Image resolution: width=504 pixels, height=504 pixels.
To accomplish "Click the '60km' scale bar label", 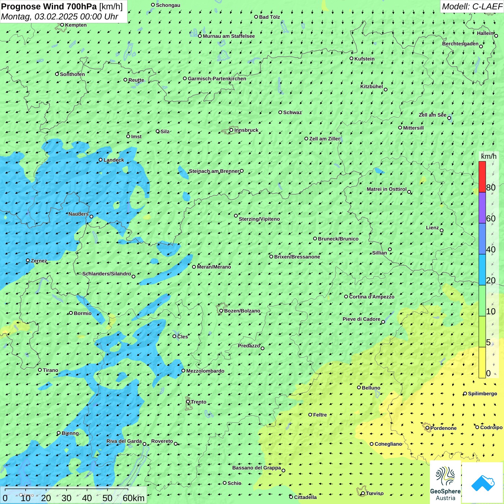I will click(134, 498).
